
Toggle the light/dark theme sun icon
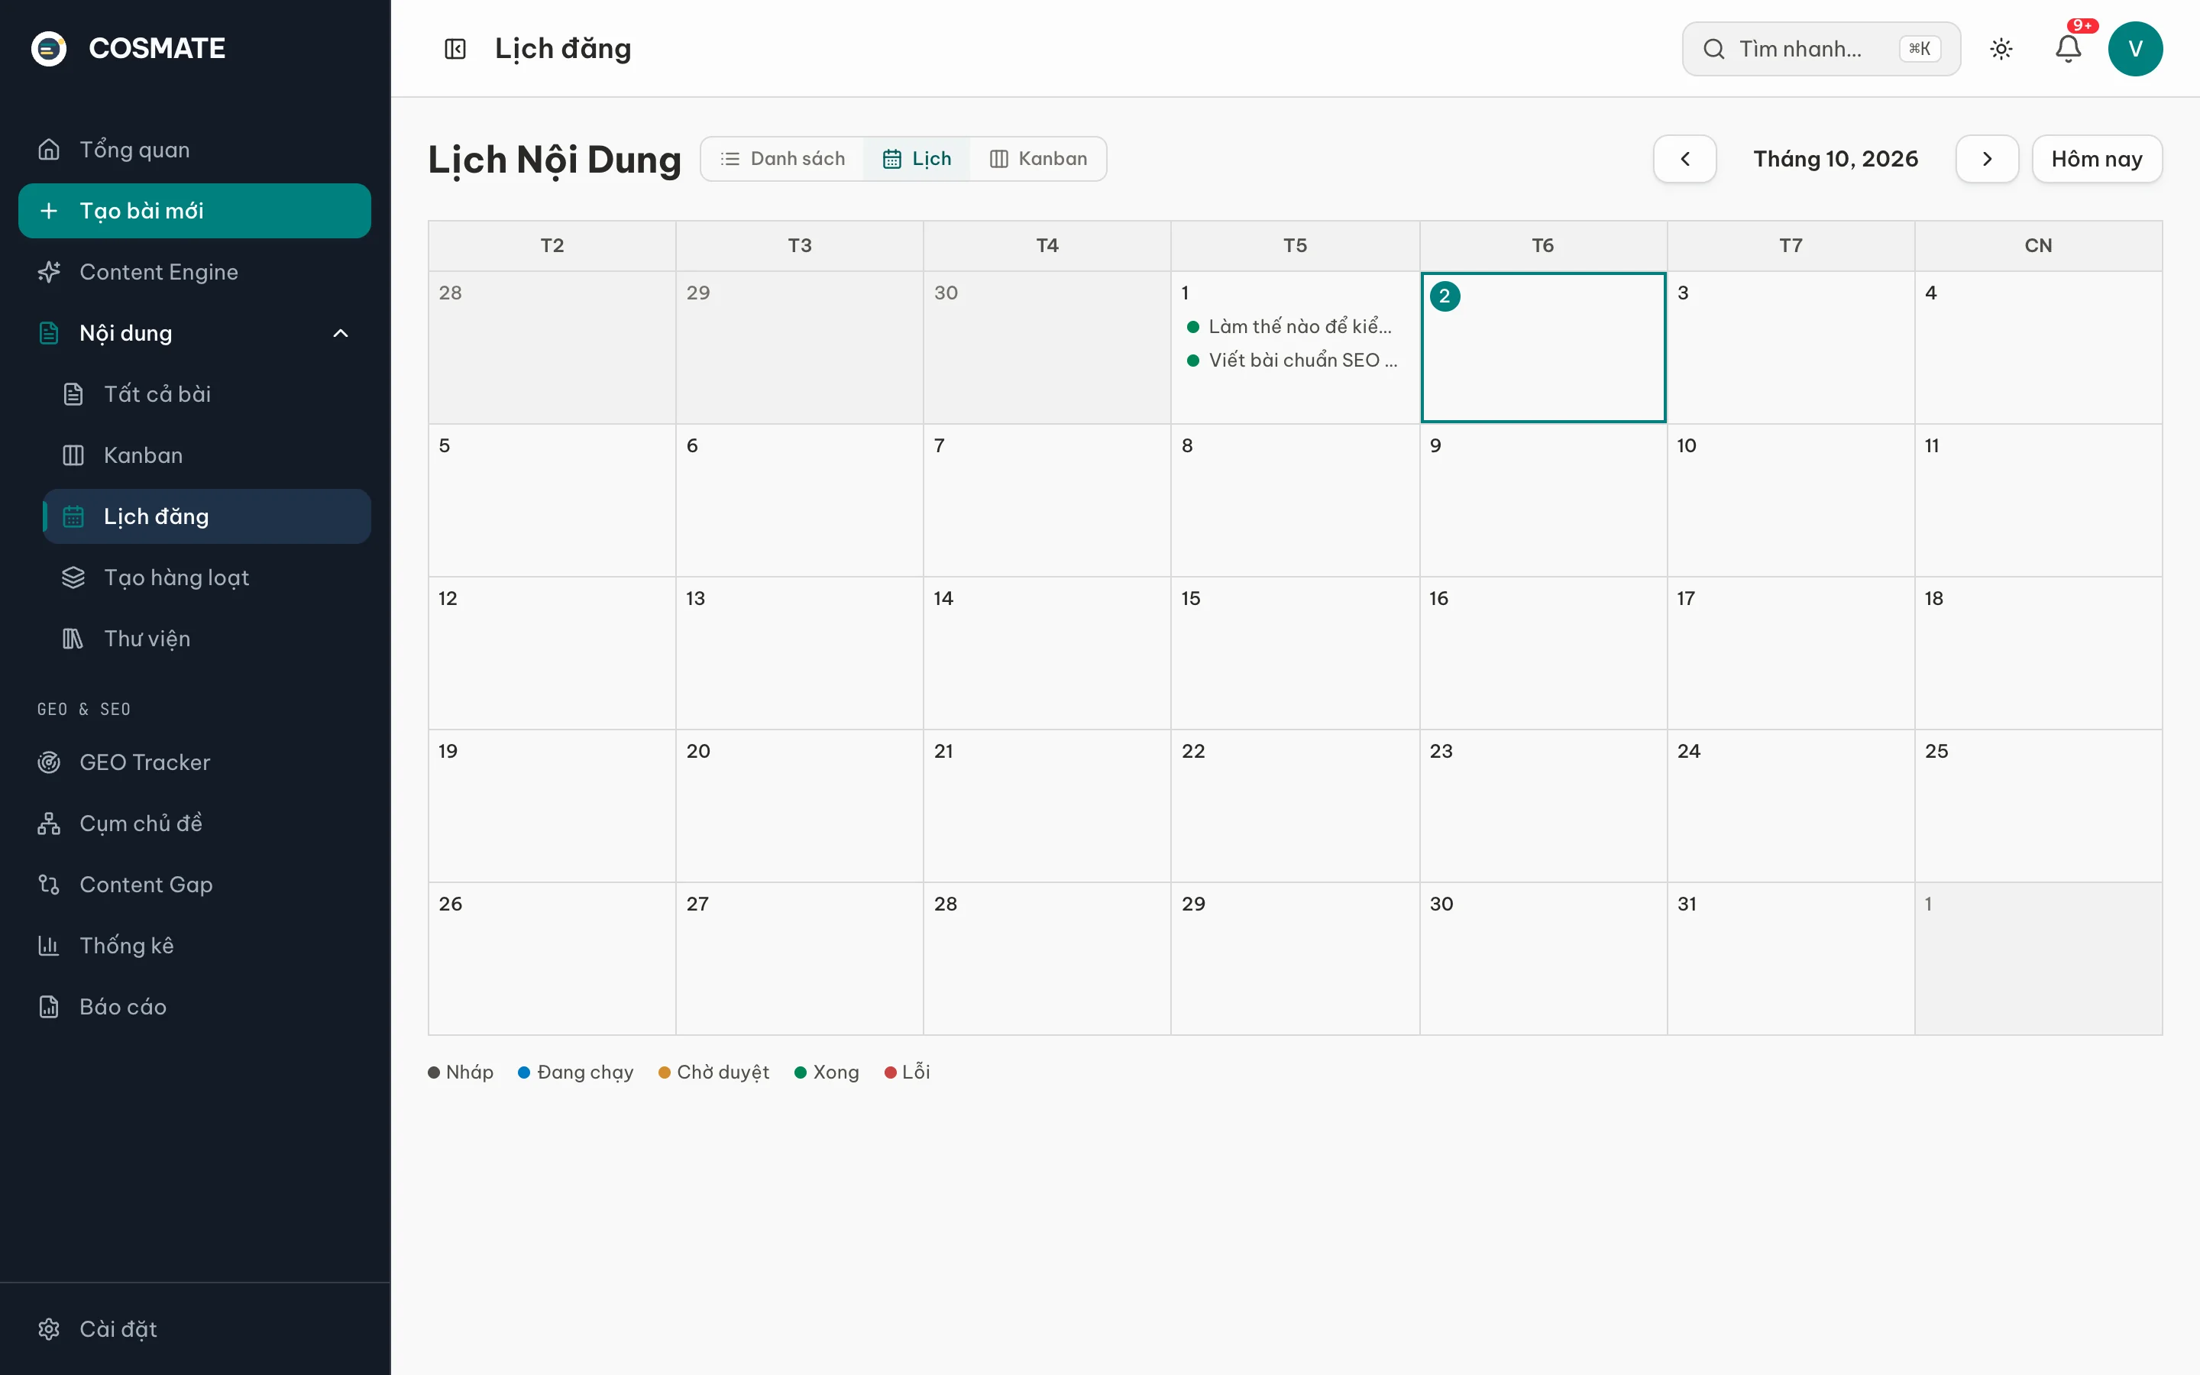click(2001, 48)
